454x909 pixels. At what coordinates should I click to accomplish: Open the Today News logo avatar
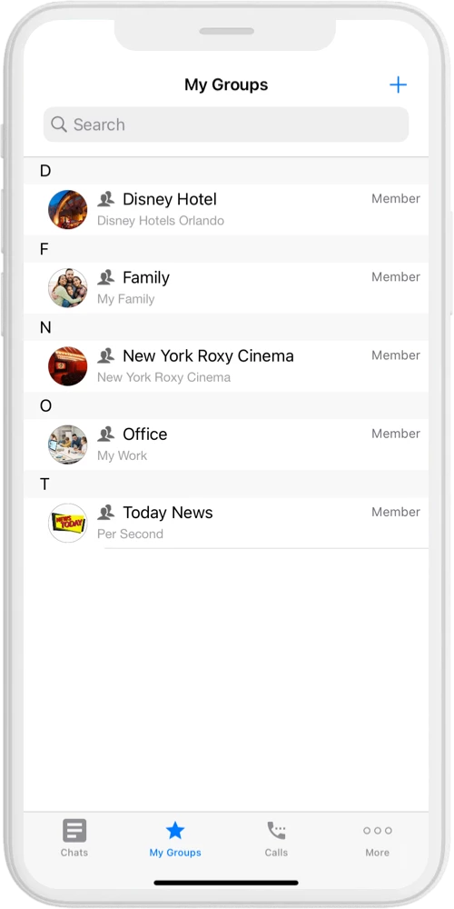coord(68,523)
